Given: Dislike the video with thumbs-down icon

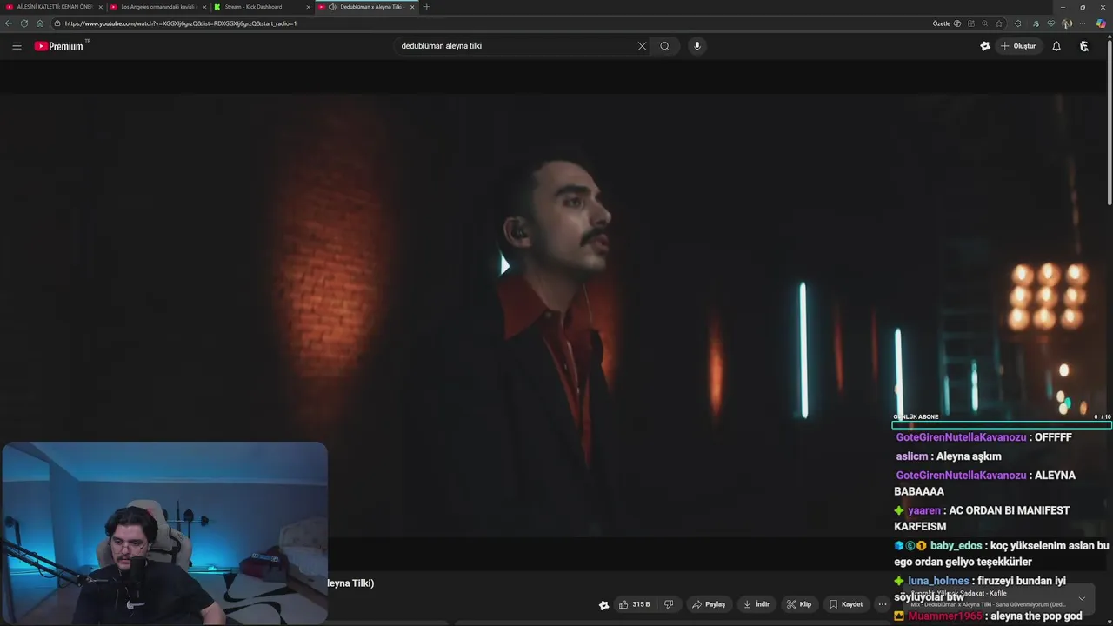Looking at the screenshot, I should pos(669,604).
